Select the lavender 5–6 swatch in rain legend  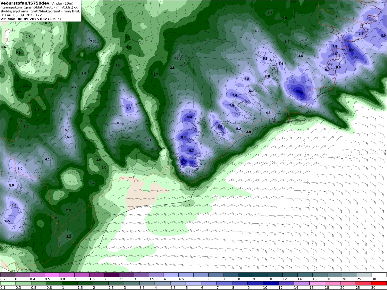pyautogui.click(x=194, y=283)
